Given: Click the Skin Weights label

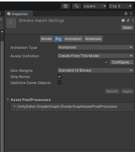Looking at the screenshot, I should click(x=22, y=71).
